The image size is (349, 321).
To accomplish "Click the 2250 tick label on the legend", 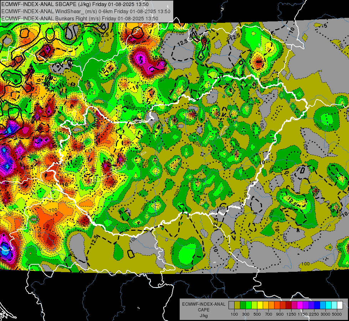I will coord(314,314).
